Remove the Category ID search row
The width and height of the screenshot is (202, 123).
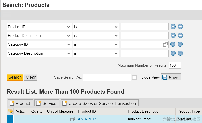[180, 44]
